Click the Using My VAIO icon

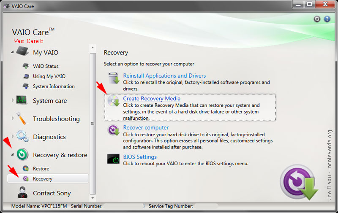click(x=26, y=76)
